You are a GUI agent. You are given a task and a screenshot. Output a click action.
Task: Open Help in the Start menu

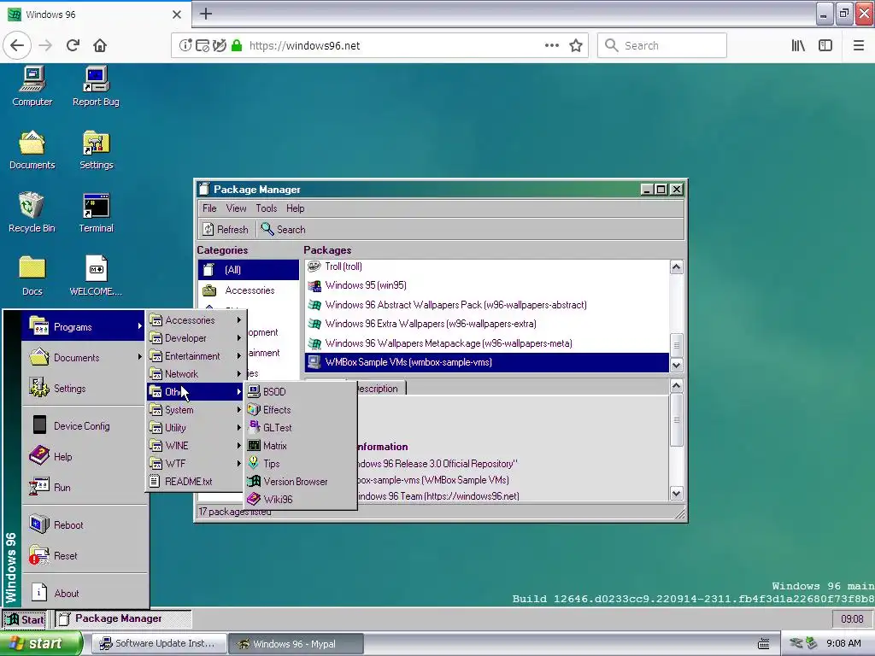(84, 456)
